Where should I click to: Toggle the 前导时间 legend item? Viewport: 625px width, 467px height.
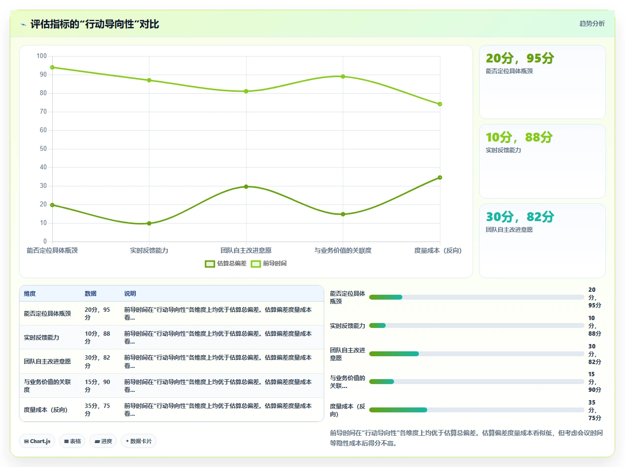tap(269, 264)
